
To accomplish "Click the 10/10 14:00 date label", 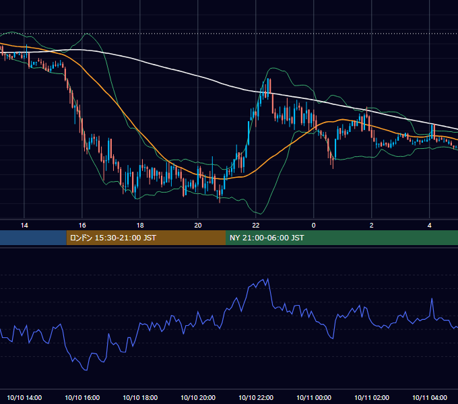I will click(x=24, y=397).
